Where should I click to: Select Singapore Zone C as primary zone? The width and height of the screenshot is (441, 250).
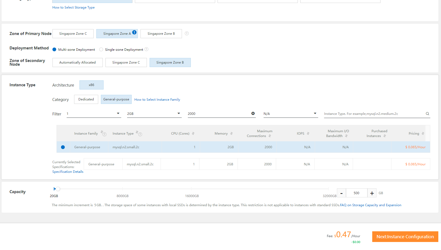(73, 34)
